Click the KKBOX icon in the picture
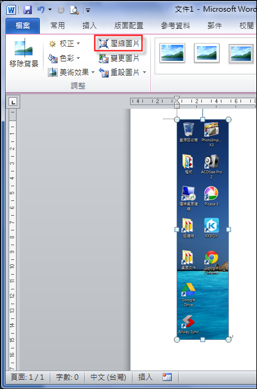Image resolution: width=257 pixels, height=389 pixels. click(x=211, y=226)
